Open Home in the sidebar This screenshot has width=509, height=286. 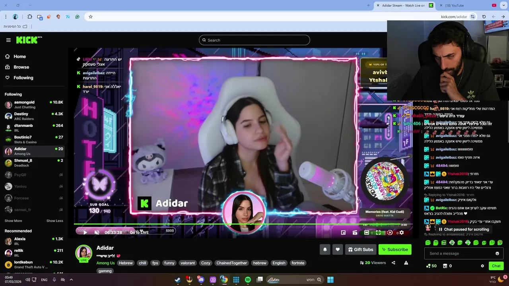[19, 56]
